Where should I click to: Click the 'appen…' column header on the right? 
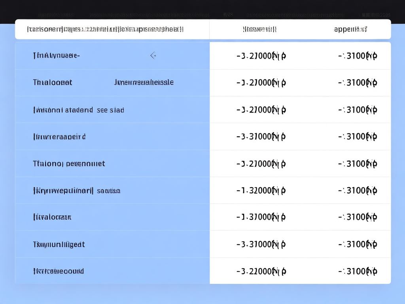[x=350, y=29]
